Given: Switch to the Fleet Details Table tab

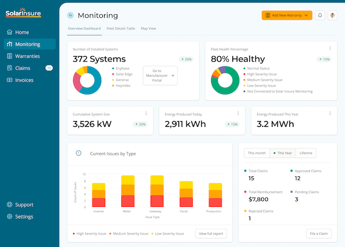Looking at the screenshot, I should coord(121,28).
